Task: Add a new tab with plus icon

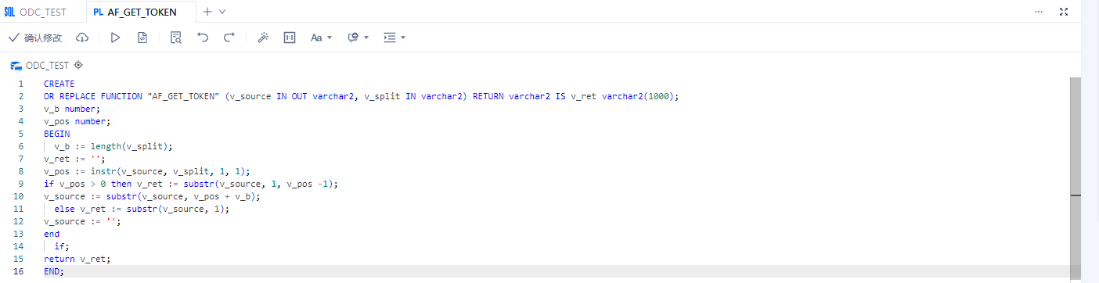Action: click(x=207, y=12)
